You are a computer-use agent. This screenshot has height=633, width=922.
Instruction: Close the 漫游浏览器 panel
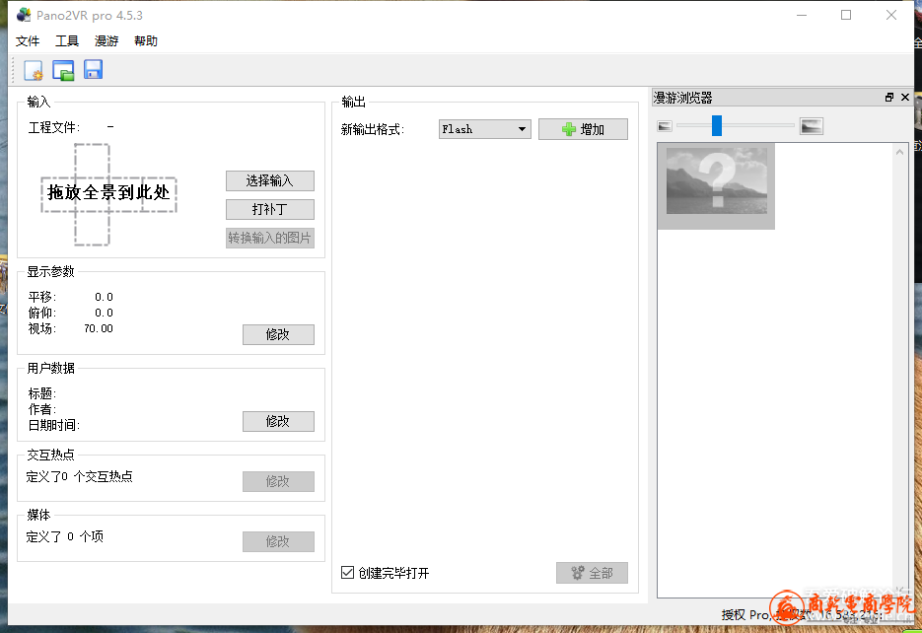[905, 98]
